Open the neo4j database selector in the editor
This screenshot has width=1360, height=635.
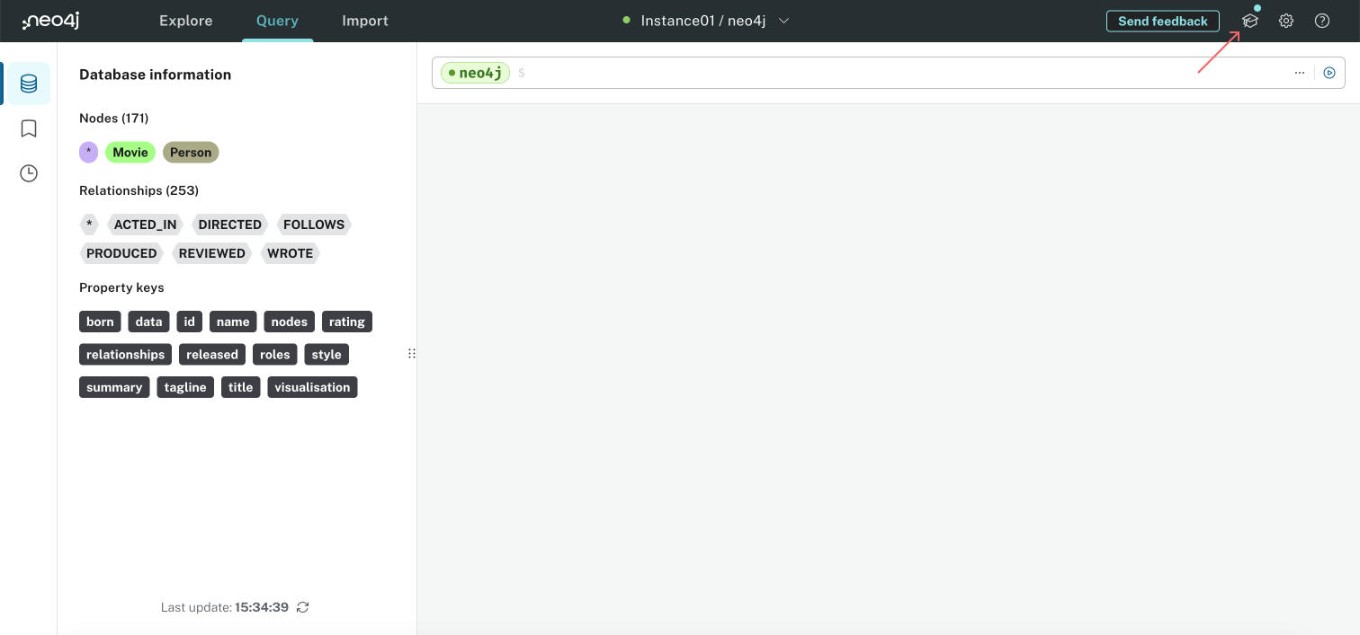[475, 73]
